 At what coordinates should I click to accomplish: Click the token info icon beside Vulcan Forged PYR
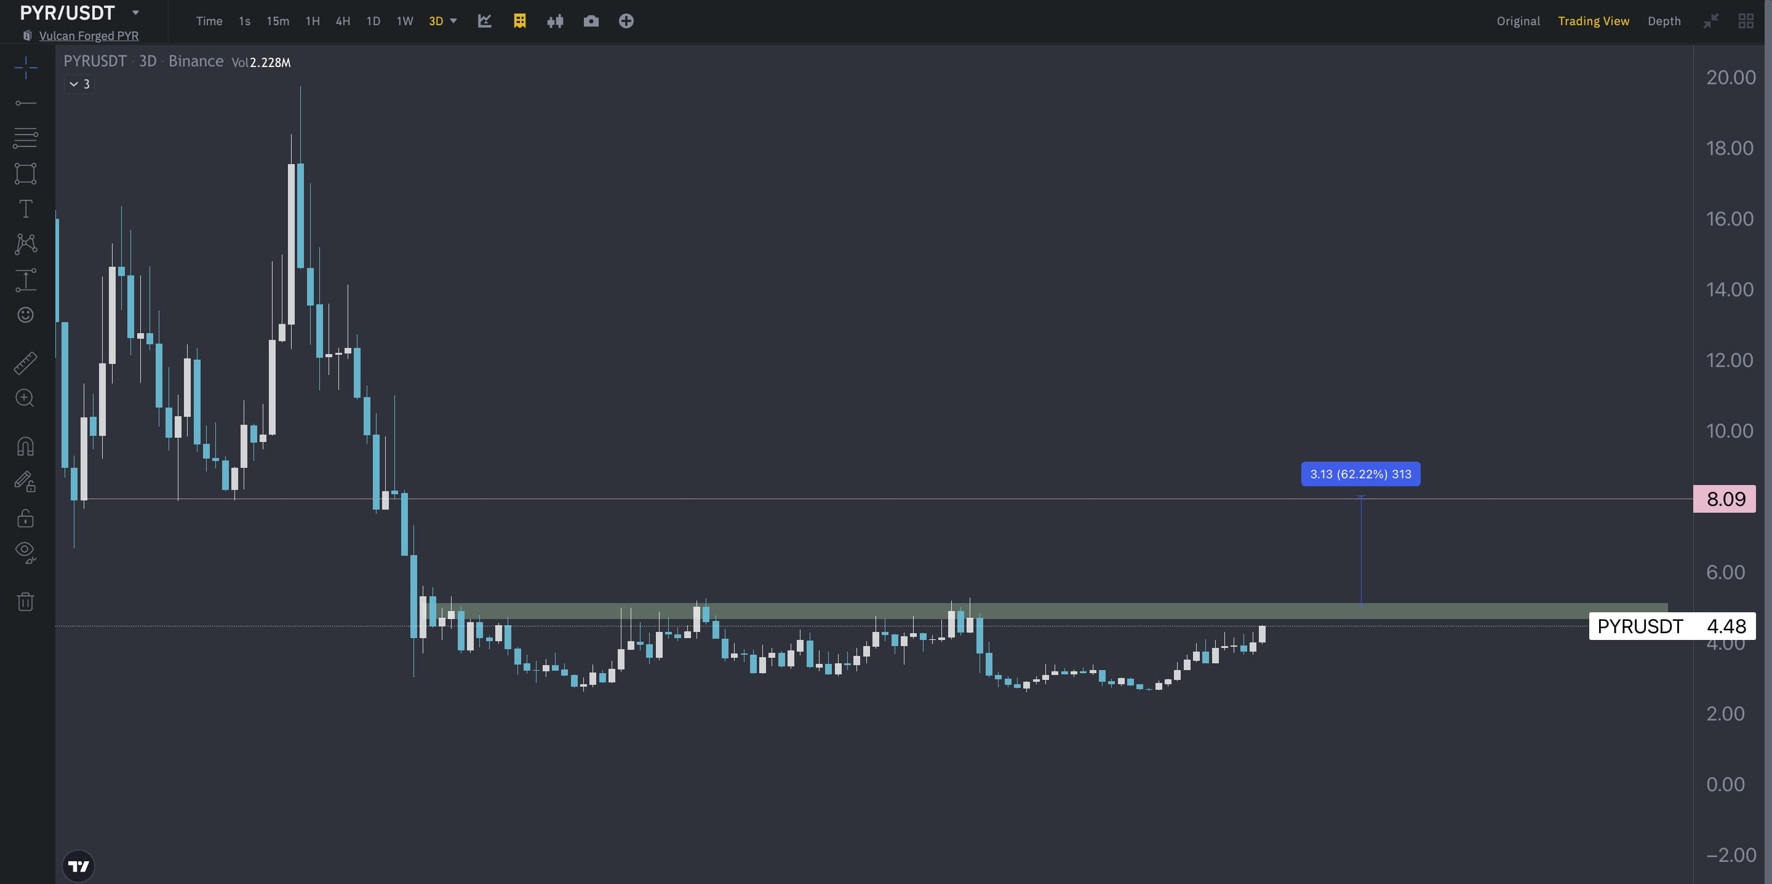(28, 36)
